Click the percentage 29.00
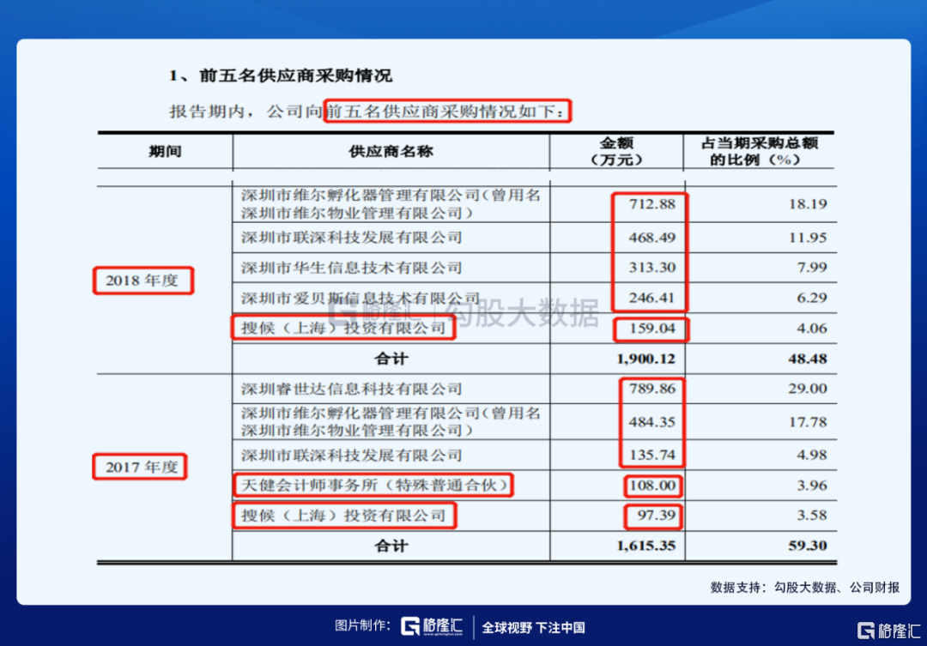 [808, 389]
